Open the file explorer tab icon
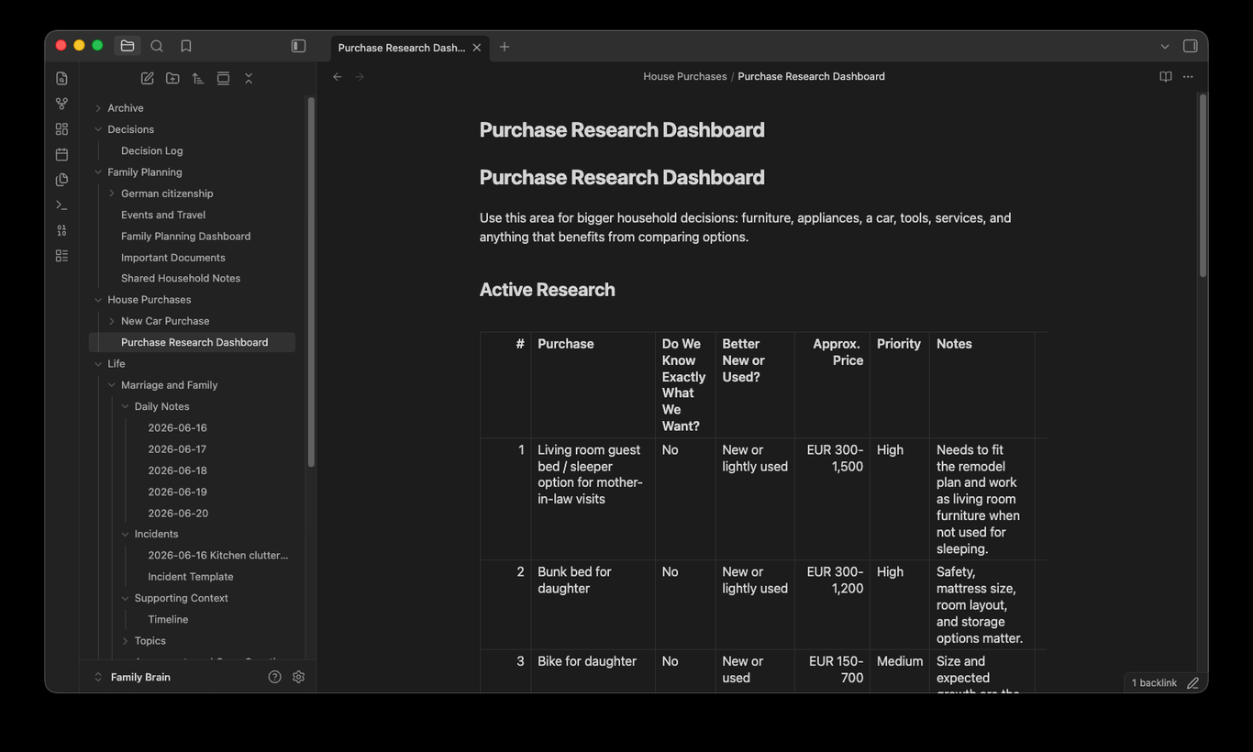 point(128,46)
